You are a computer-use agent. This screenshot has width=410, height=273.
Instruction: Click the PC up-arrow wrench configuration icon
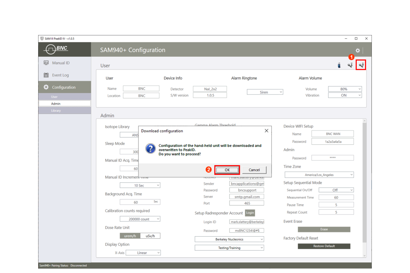pyautogui.click(x=361, y=65)
